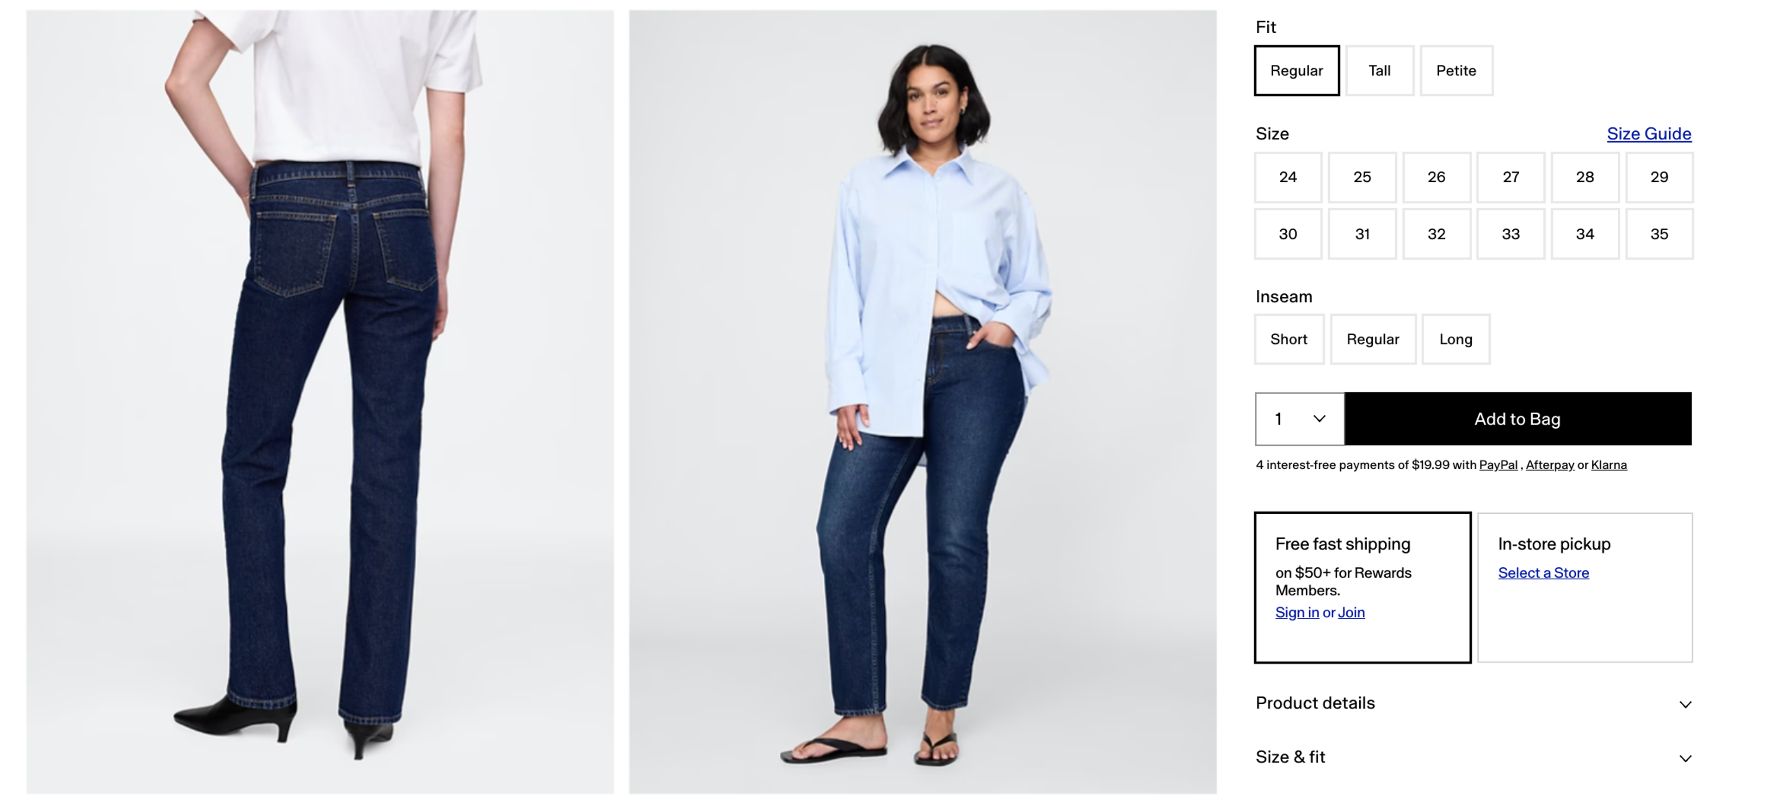Viewport: 1776px width, 799px height.
Task: Open the back-view jeans product image
Action: tap(320, 401)
